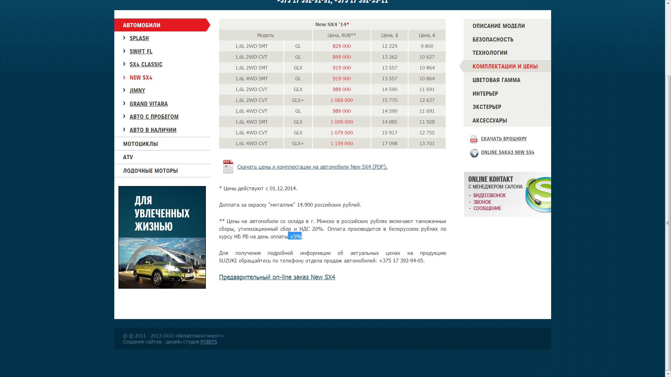Click the vertical scrollbar thumb
671x377 pixels.
668,223
